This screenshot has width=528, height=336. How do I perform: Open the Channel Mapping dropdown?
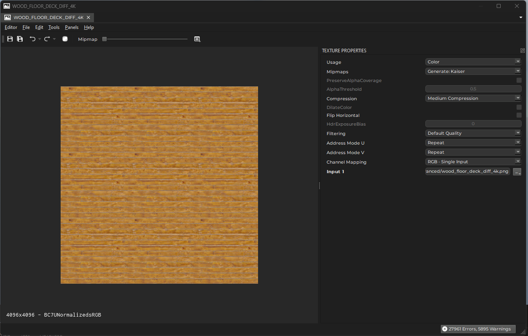(x=473, y=161)
